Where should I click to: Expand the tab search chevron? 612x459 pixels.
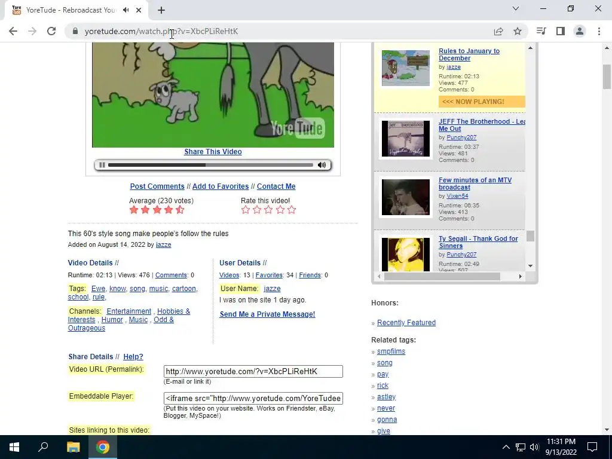tap(516, 8)
